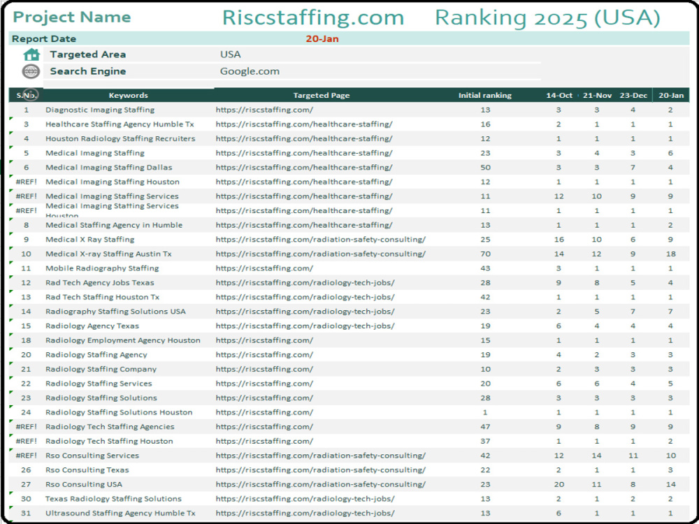Open the URL for Rad Tech Agency Jobs Texas
Image resolution: width=699 pixels, height=524 pixels.
(305, 282)
